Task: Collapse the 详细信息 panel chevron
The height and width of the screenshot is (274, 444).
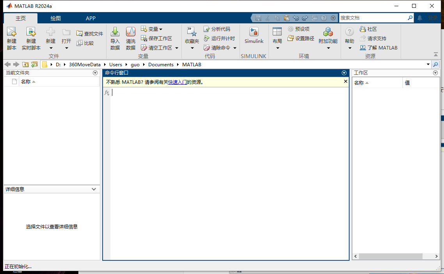Action: pos(94,189)
